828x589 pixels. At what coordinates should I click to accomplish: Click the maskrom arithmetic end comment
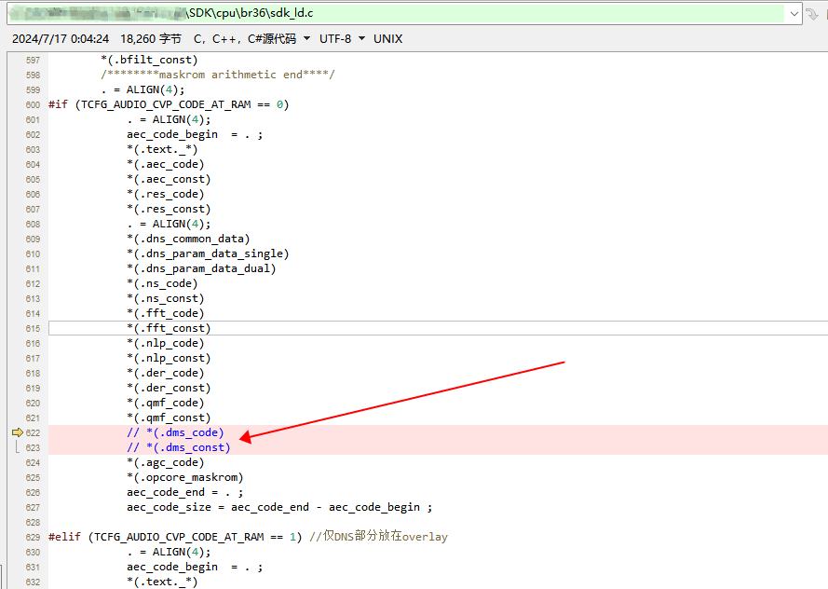(218, 75)
